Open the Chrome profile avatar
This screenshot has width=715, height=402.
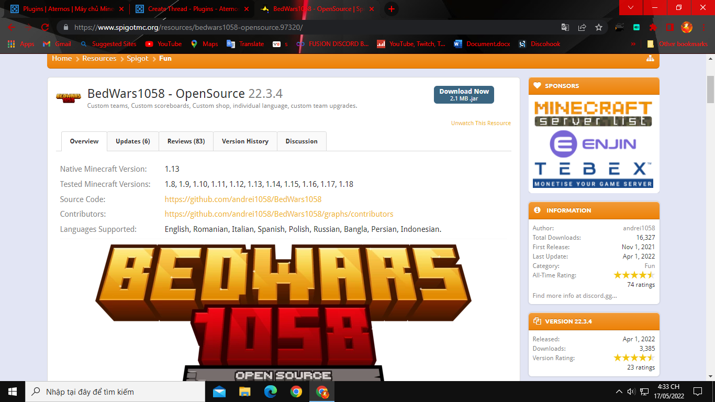point(687,27)
